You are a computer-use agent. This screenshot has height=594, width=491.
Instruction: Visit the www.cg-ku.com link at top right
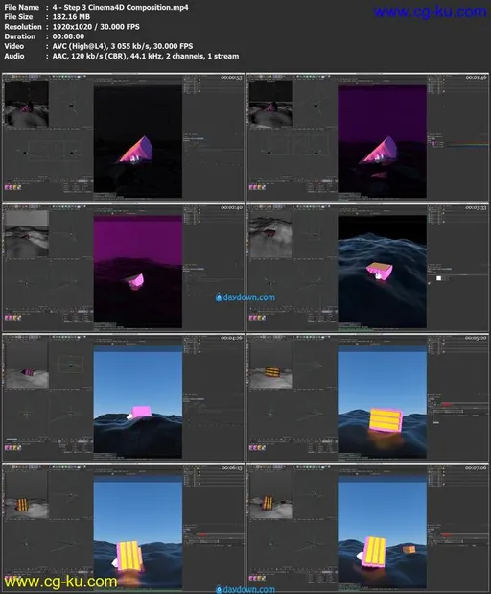(x=430, y=12)
